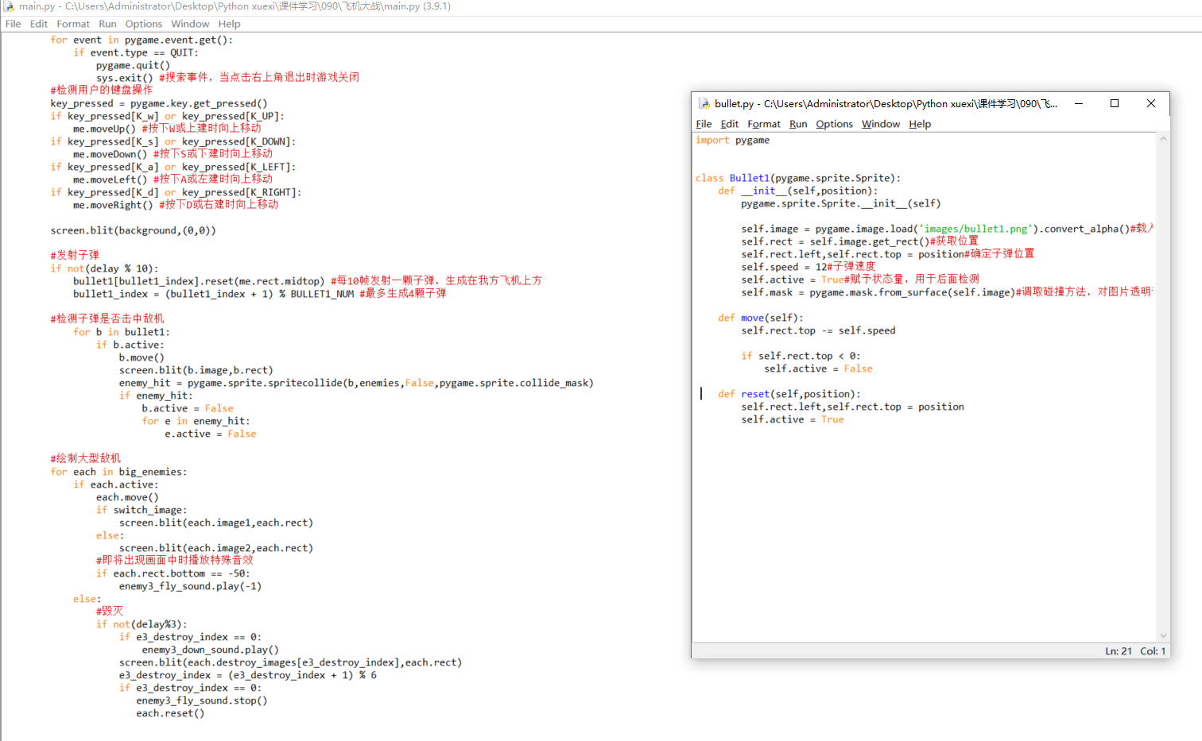The width and height of the screenshot is (1202, 741).
Task: Open Edit menu in bullet.py window
Action: [x=730, y=124]
